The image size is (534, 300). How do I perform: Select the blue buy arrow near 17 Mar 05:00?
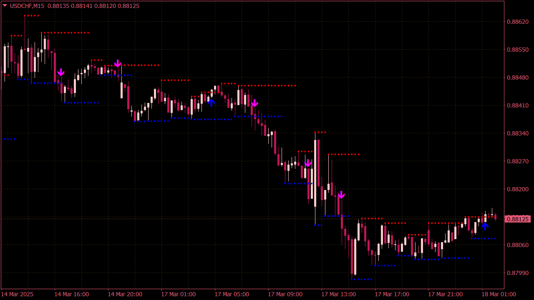(x=211, y=102)
